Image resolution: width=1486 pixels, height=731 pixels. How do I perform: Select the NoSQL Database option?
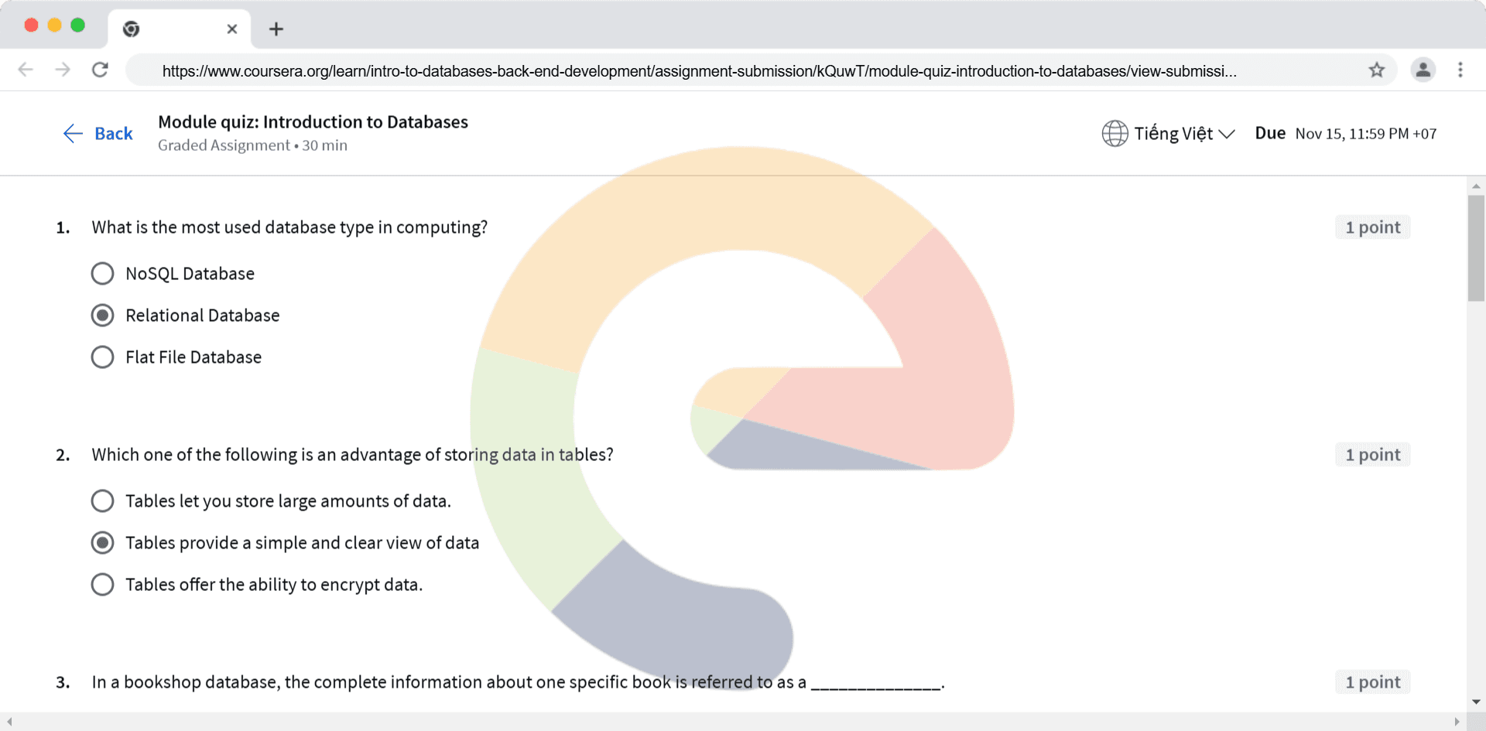102,274
